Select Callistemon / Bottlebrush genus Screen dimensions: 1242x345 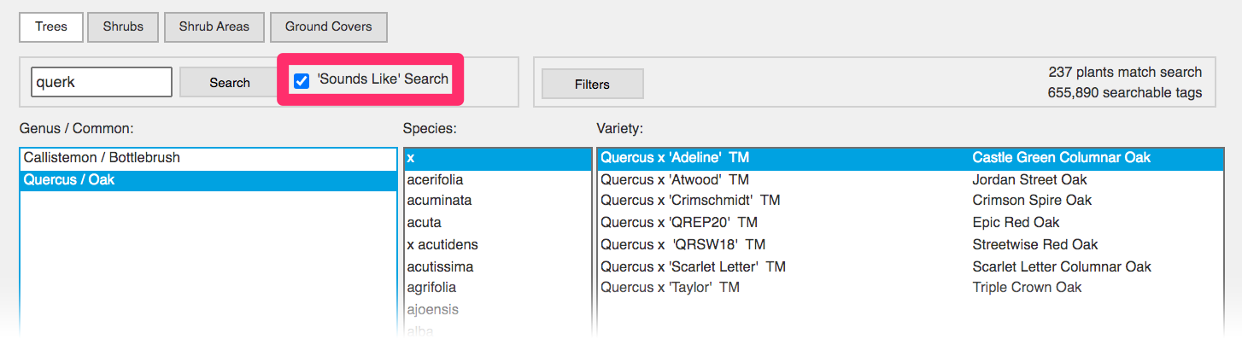click(102, 158)
